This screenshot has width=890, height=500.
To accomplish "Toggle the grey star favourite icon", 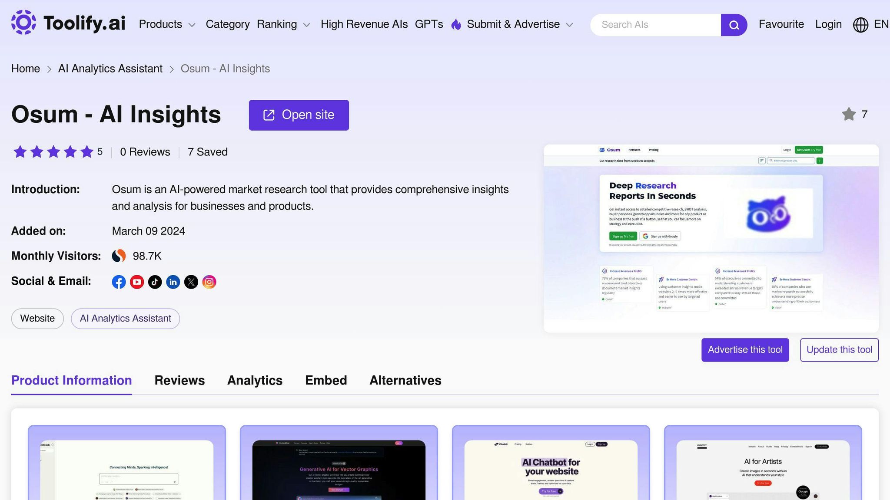I will 848,115.
